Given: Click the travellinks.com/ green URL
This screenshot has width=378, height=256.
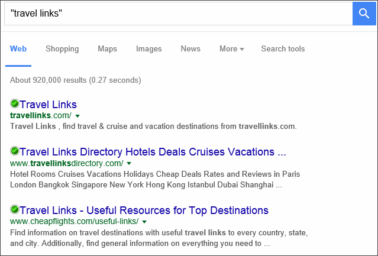Looking at the screenshot, I should (x=41, y=116).
